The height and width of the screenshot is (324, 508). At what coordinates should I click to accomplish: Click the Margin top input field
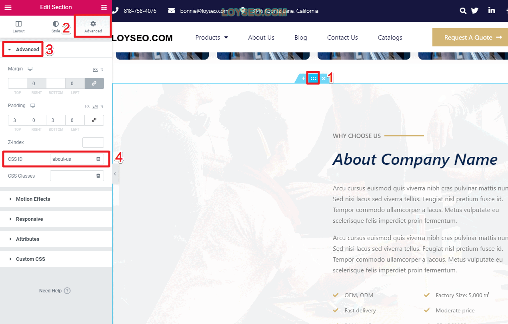pos(18,84)
